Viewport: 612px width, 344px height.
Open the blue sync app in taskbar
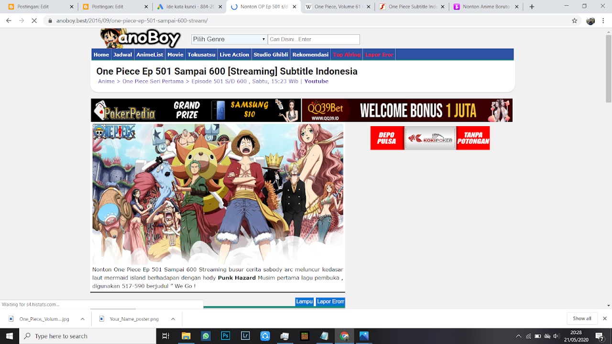pyautogui.click(x=265, y=336)
